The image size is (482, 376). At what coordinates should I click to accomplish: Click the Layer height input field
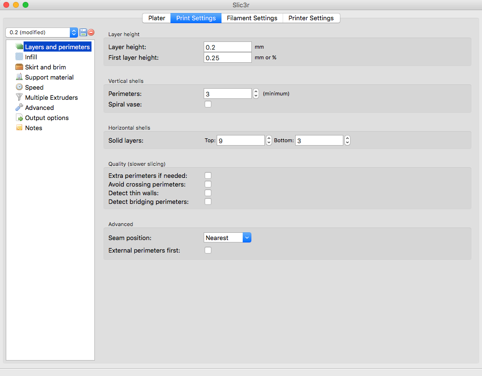point(227,47)
